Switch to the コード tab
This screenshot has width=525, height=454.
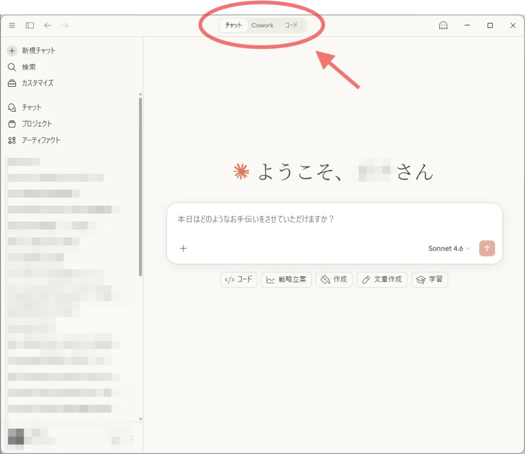(292, 25)
